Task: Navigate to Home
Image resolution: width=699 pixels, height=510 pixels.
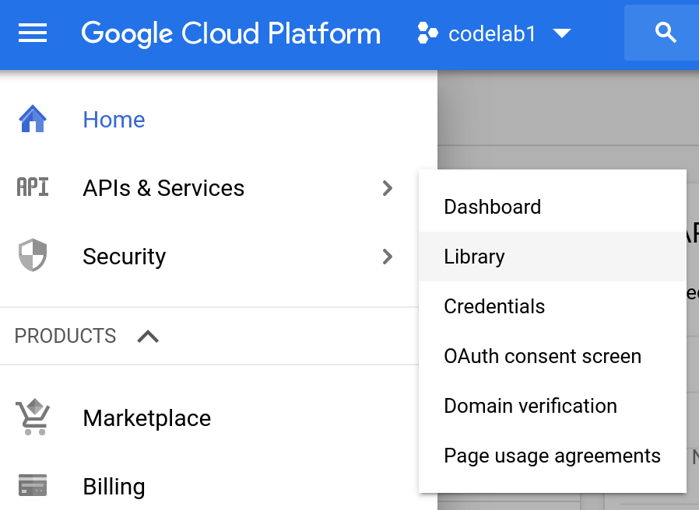Action: tap(114, 119)
